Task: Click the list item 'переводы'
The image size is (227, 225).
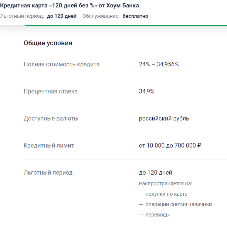Action: click(x=157, y=215)
